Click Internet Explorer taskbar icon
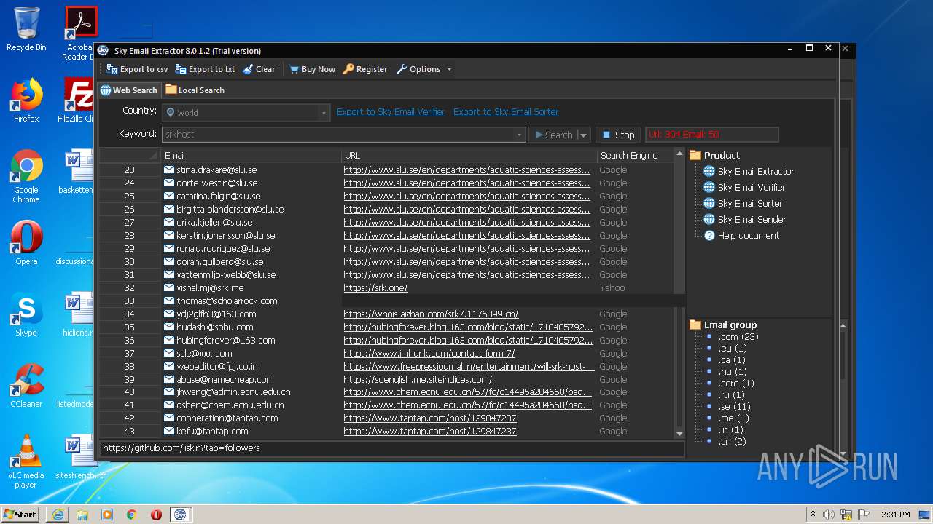 coord(58,514)
